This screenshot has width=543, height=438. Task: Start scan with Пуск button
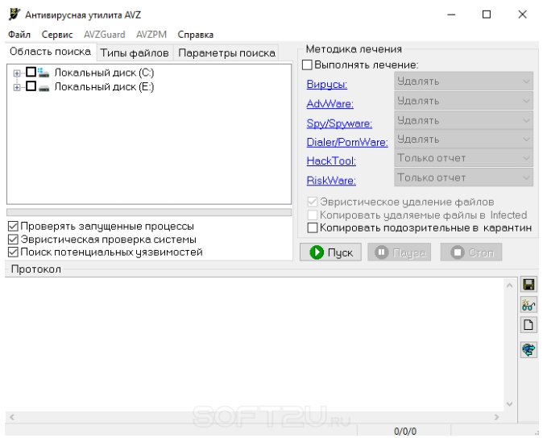331,252
